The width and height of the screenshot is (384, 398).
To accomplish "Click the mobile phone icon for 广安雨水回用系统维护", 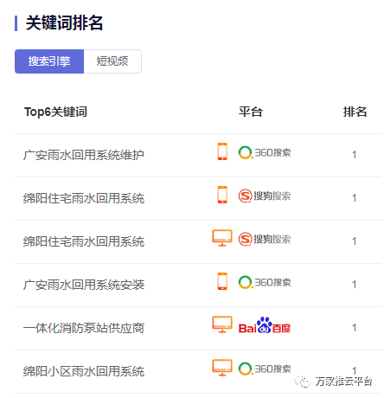I will click(222, 151).
